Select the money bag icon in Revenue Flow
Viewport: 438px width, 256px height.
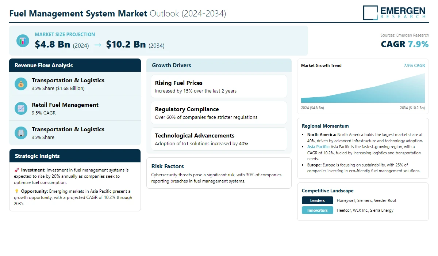point(21,84)
